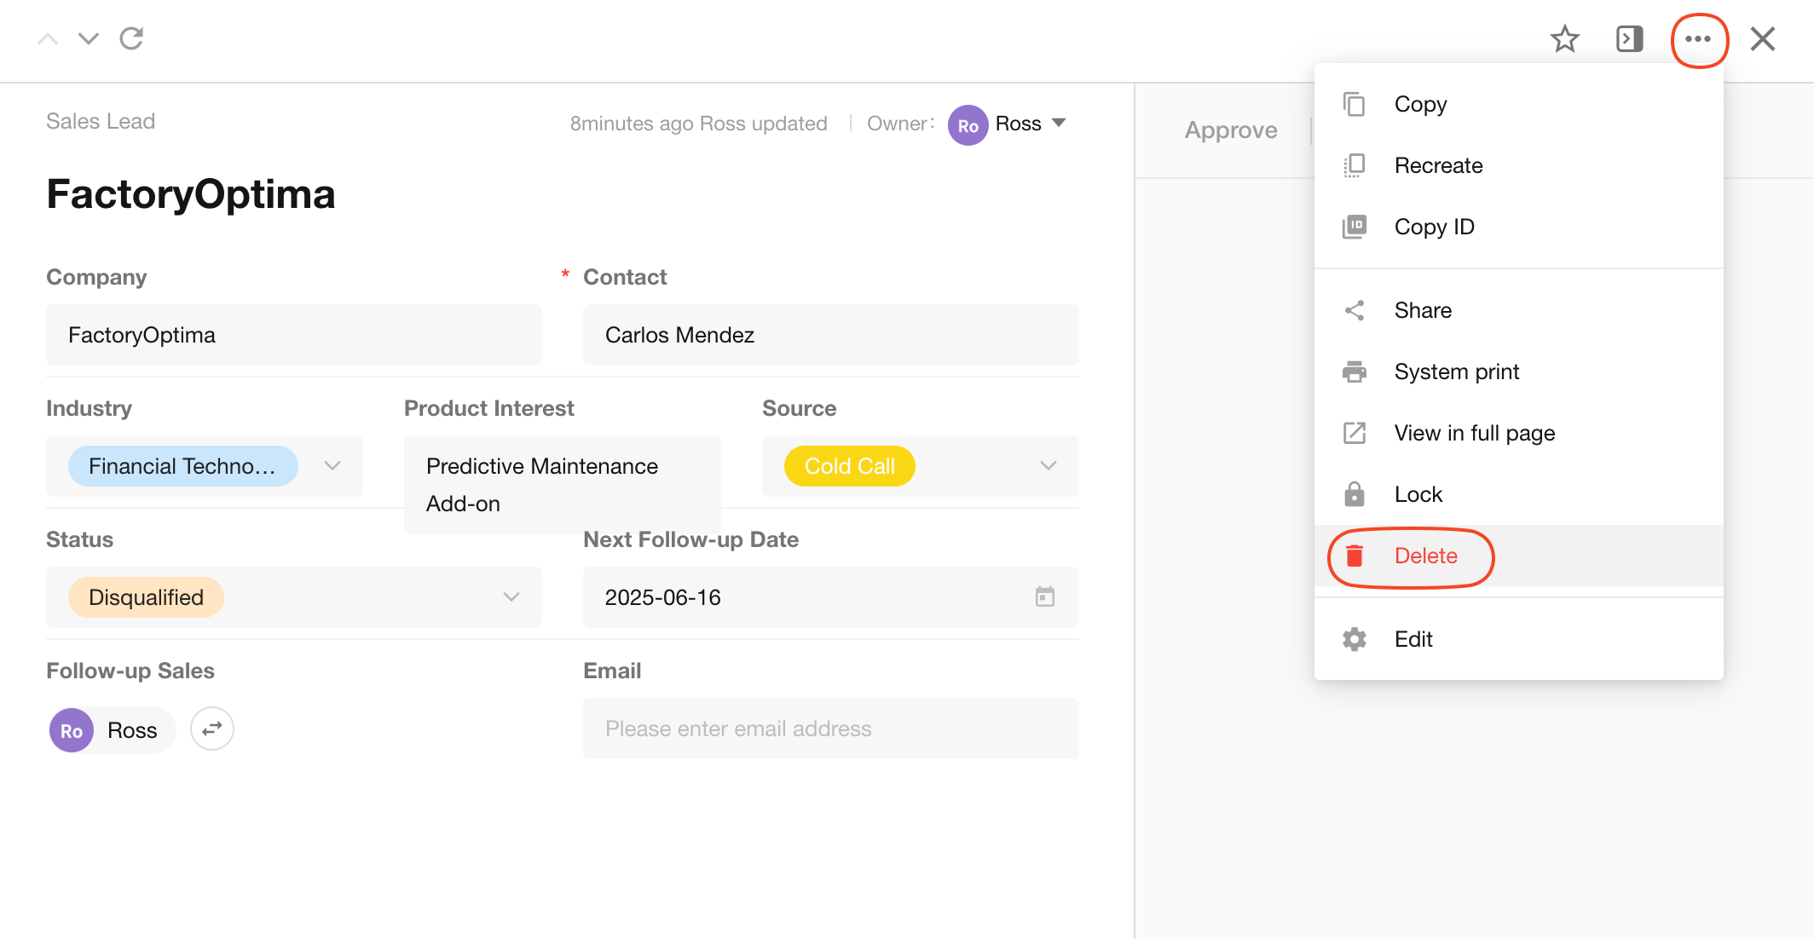Click the swap Follow-up Sales icon
This screenshot has width=1814, height=939.
[211, 729]
